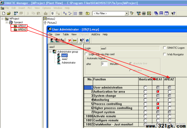This screenshot has height=130, width=187.
Task: Click the Details view toolbar icon
Action: (81, 13)
